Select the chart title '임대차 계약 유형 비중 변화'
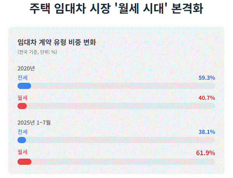The height and width of the screenshot is (178, 233). [x=57, y=42]
